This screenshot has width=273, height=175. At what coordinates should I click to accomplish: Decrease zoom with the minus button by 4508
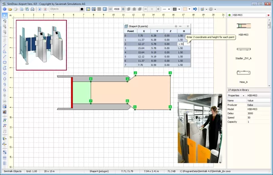[111, 9]
